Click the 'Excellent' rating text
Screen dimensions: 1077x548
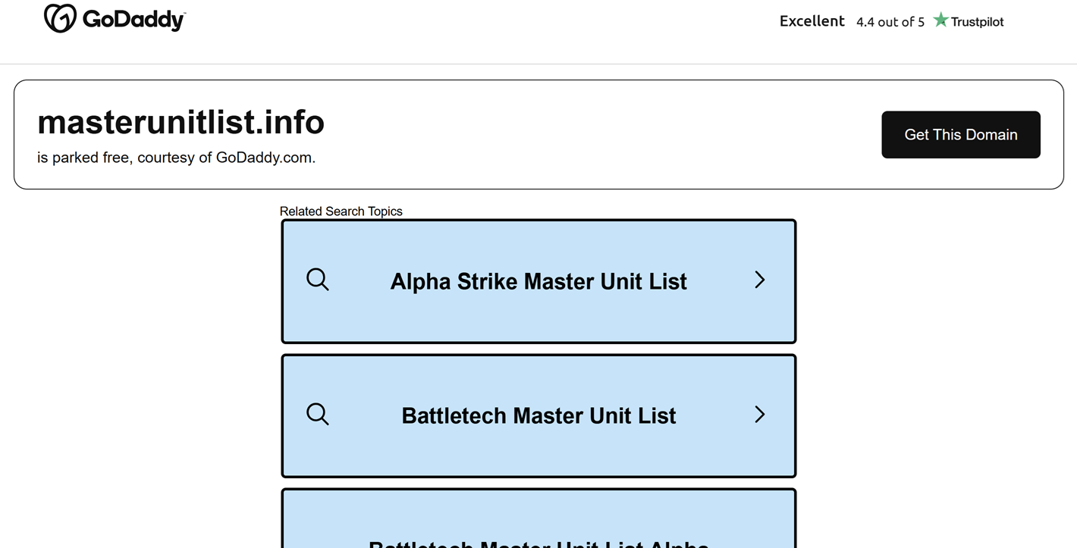812,21
